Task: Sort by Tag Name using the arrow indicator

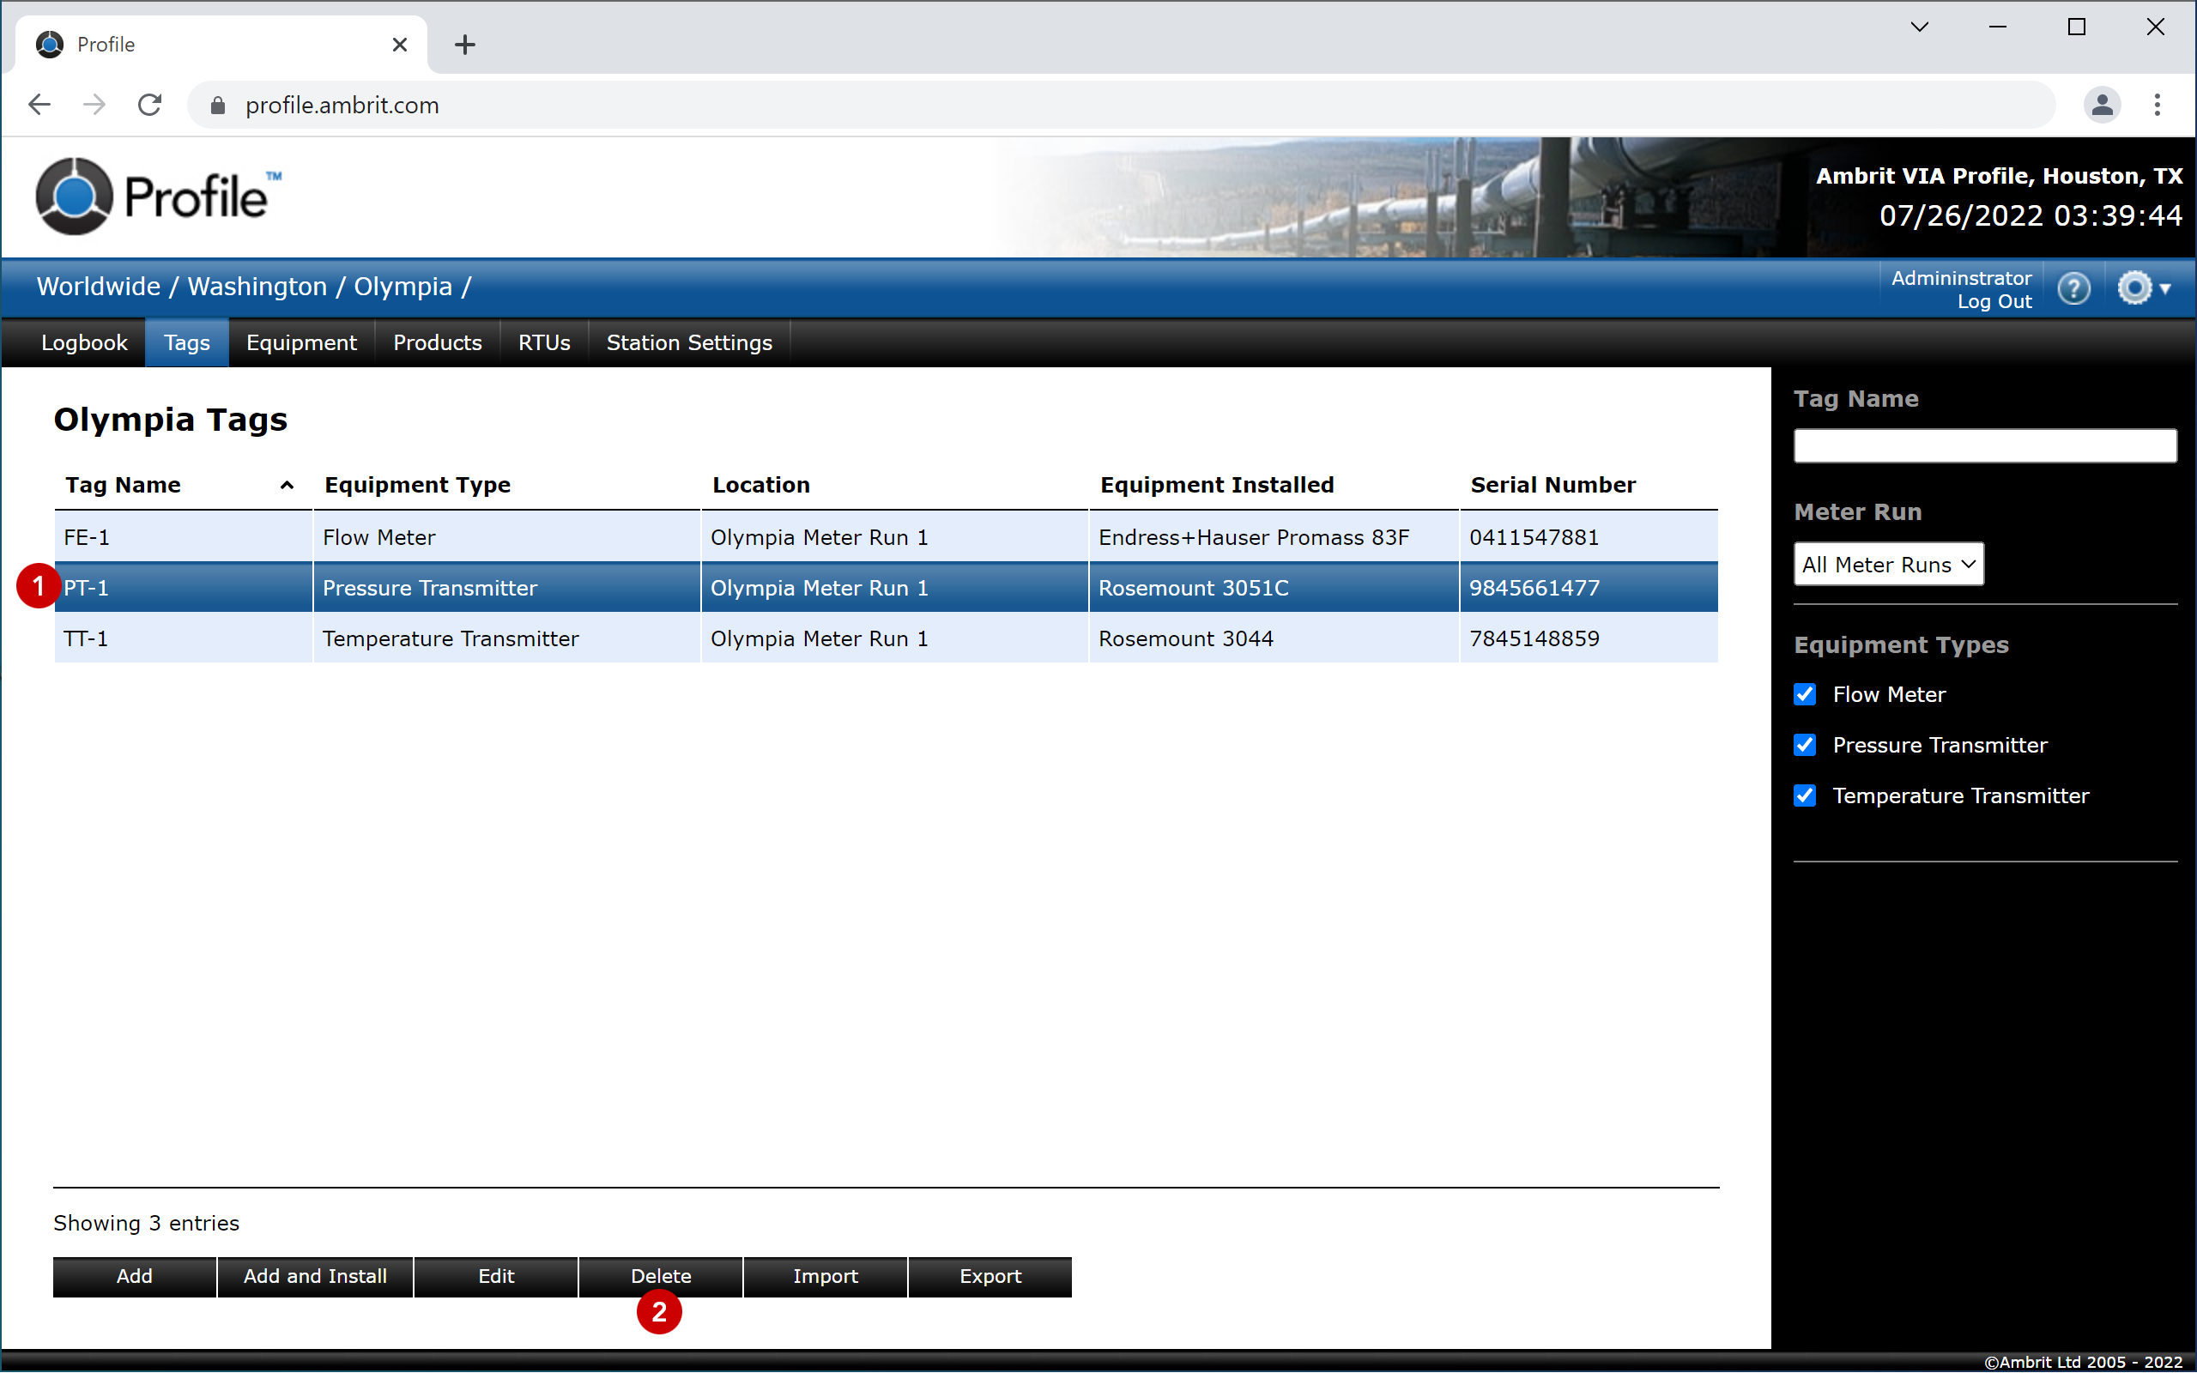Action: click(287, 485)
